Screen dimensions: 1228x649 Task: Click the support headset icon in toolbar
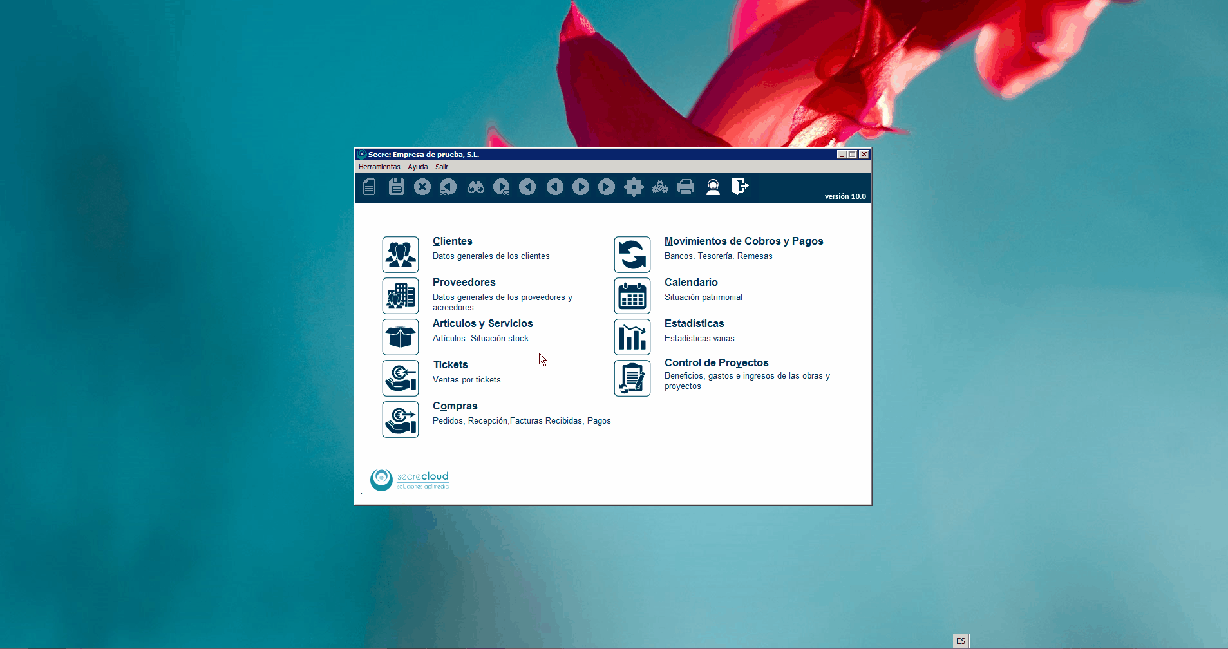[x=713, y=187]
